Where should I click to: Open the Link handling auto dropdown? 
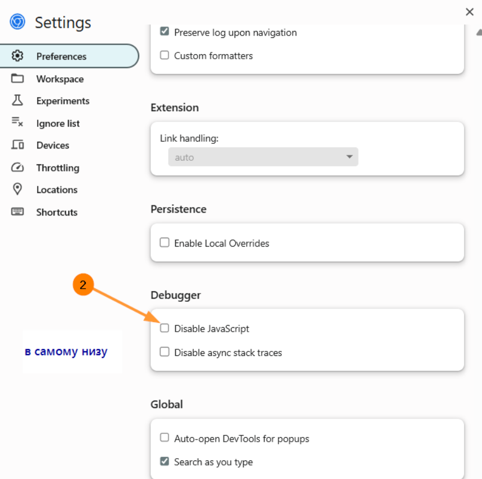pos(263,157)
